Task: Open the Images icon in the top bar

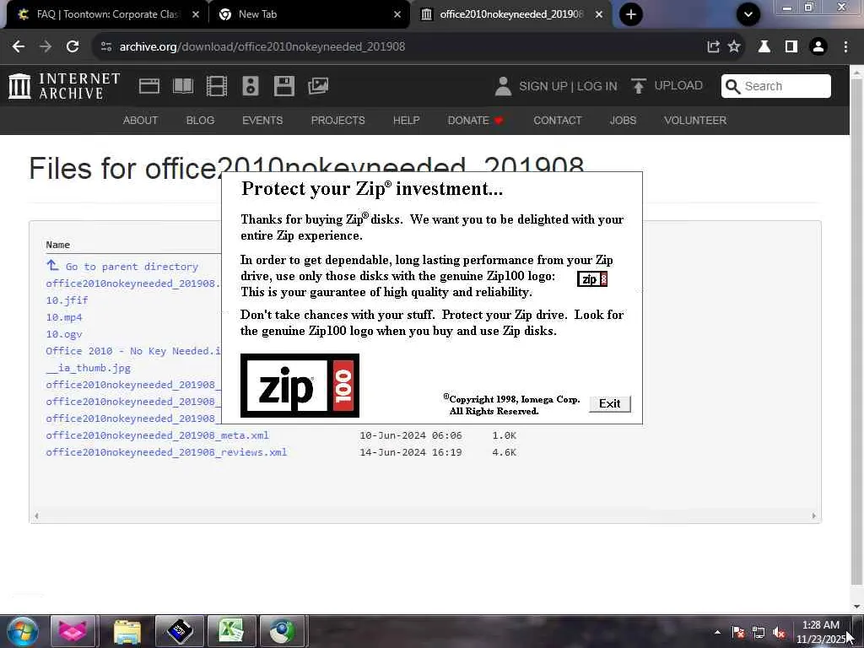Action: coord(318,86)
